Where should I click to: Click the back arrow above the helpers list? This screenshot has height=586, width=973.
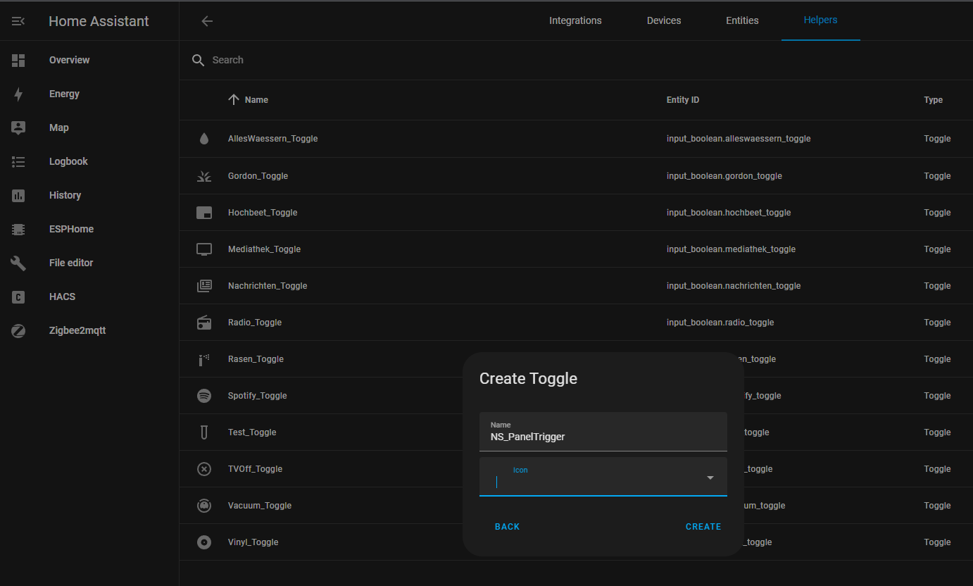click(x=206, y=20)
